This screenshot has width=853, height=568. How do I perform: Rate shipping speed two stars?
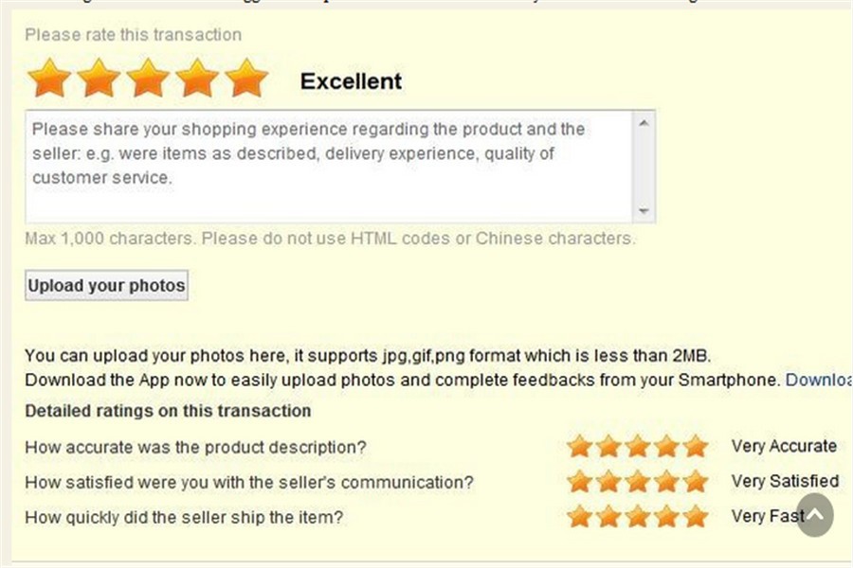(x=608, y=517)
